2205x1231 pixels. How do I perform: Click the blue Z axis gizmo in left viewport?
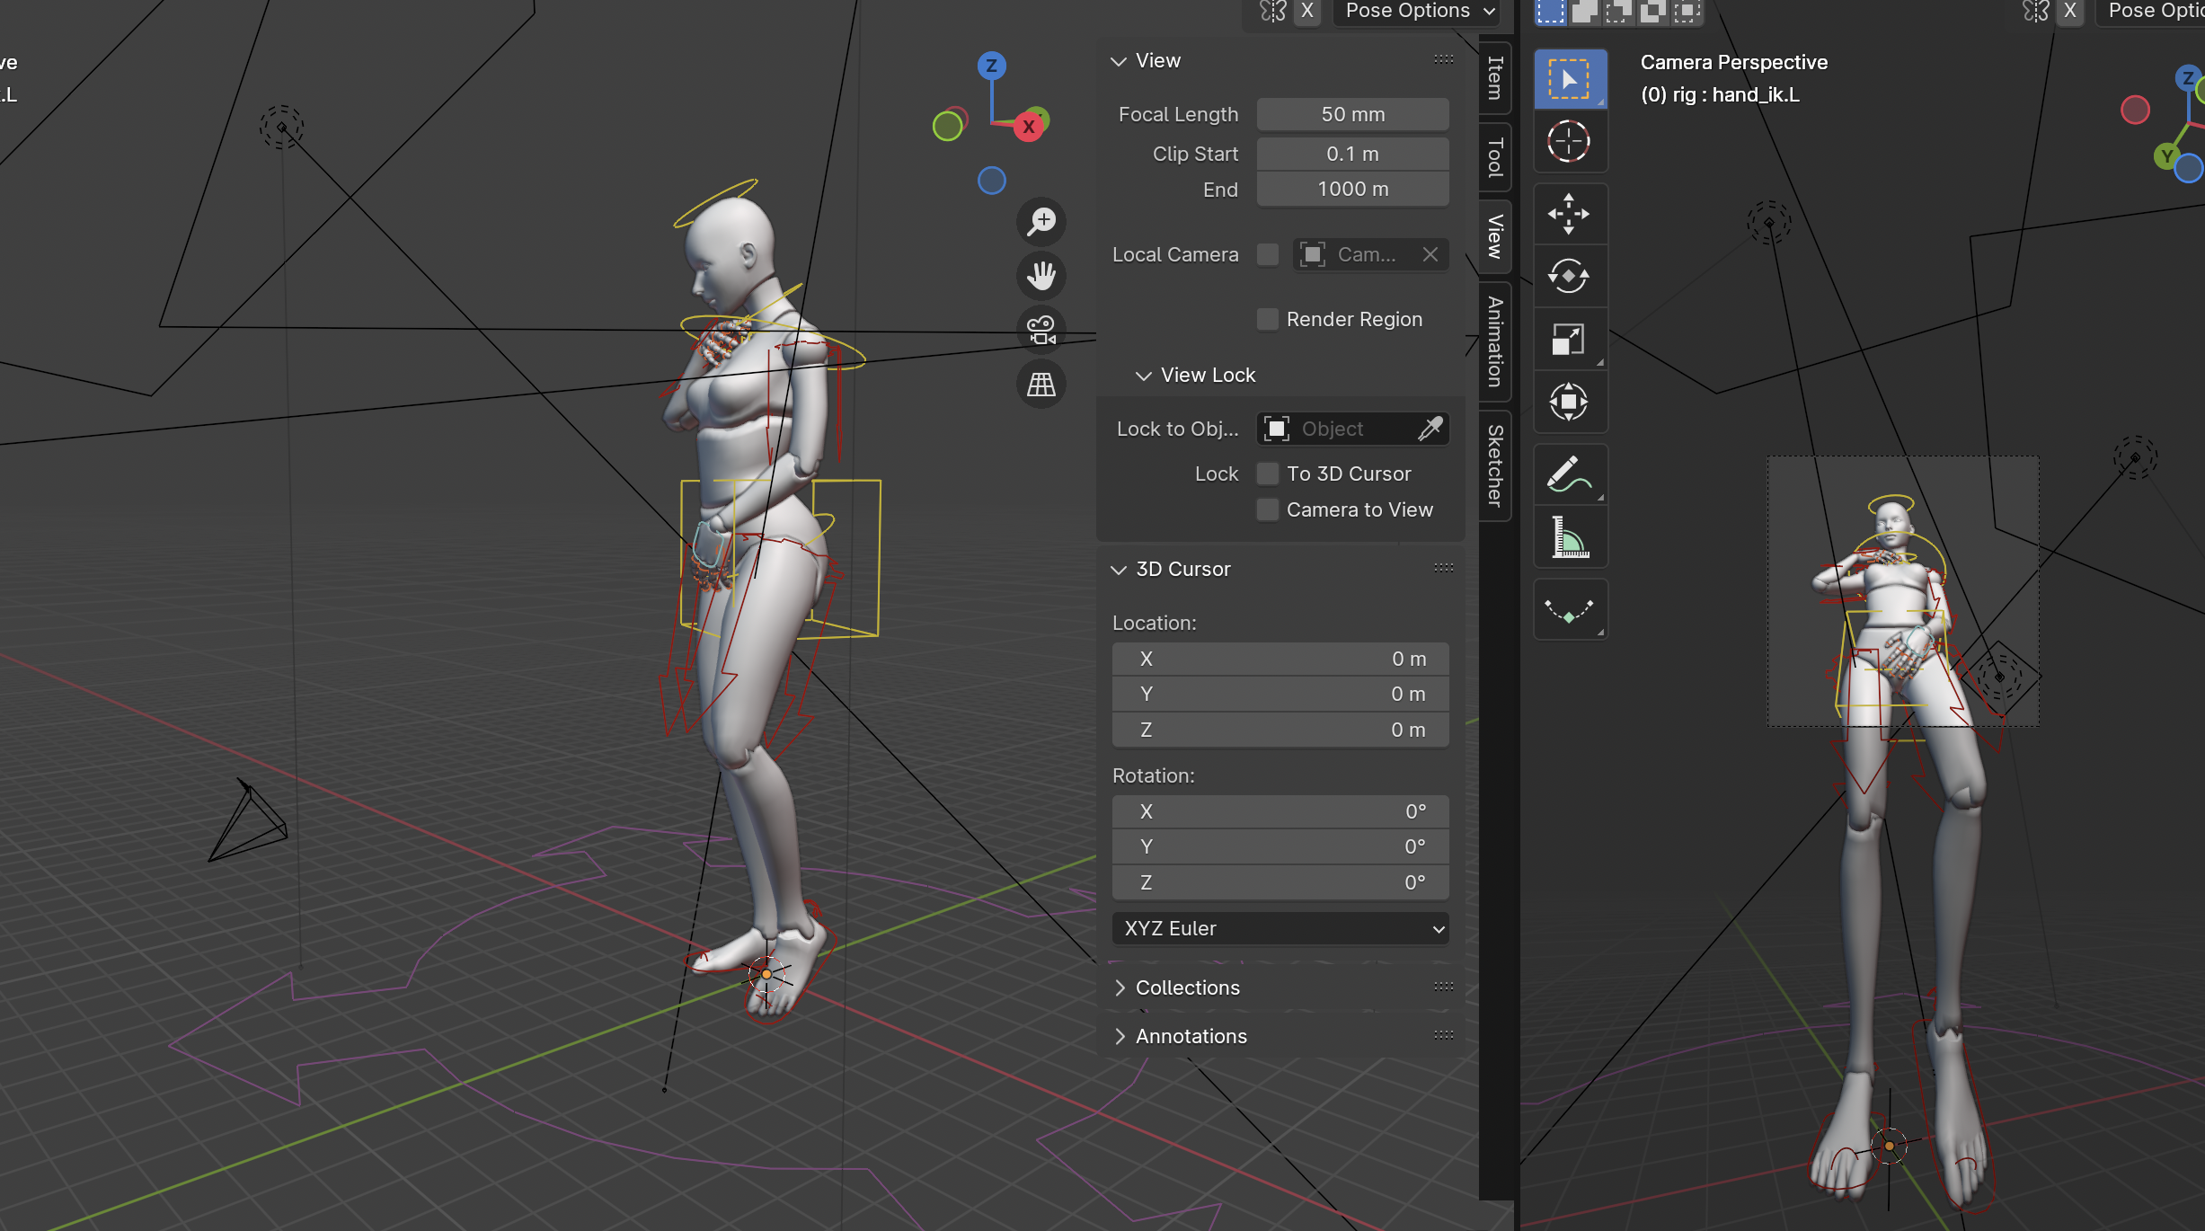(x=991, y=66)
